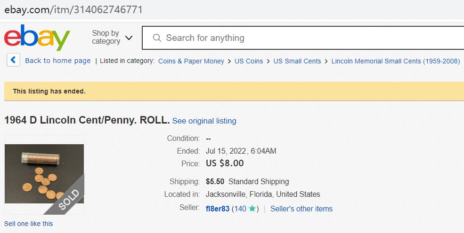Image resolution: width=464 pixels, height=233 pixels.
Task: Navigate to US Small Cents category
Action: tap(297, 61)
